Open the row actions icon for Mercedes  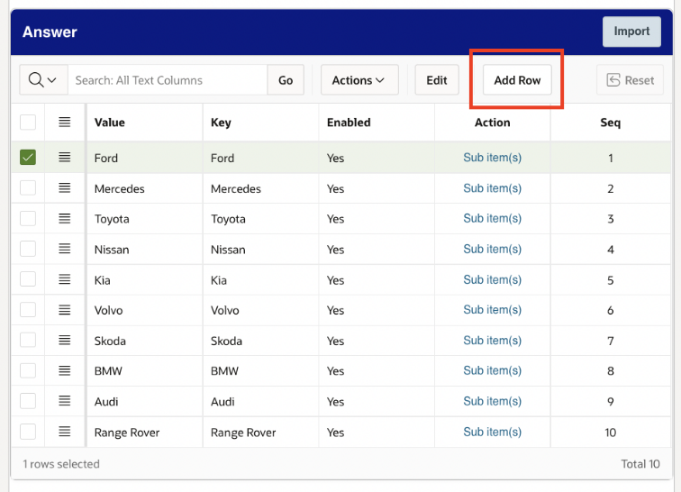(64, 188)
